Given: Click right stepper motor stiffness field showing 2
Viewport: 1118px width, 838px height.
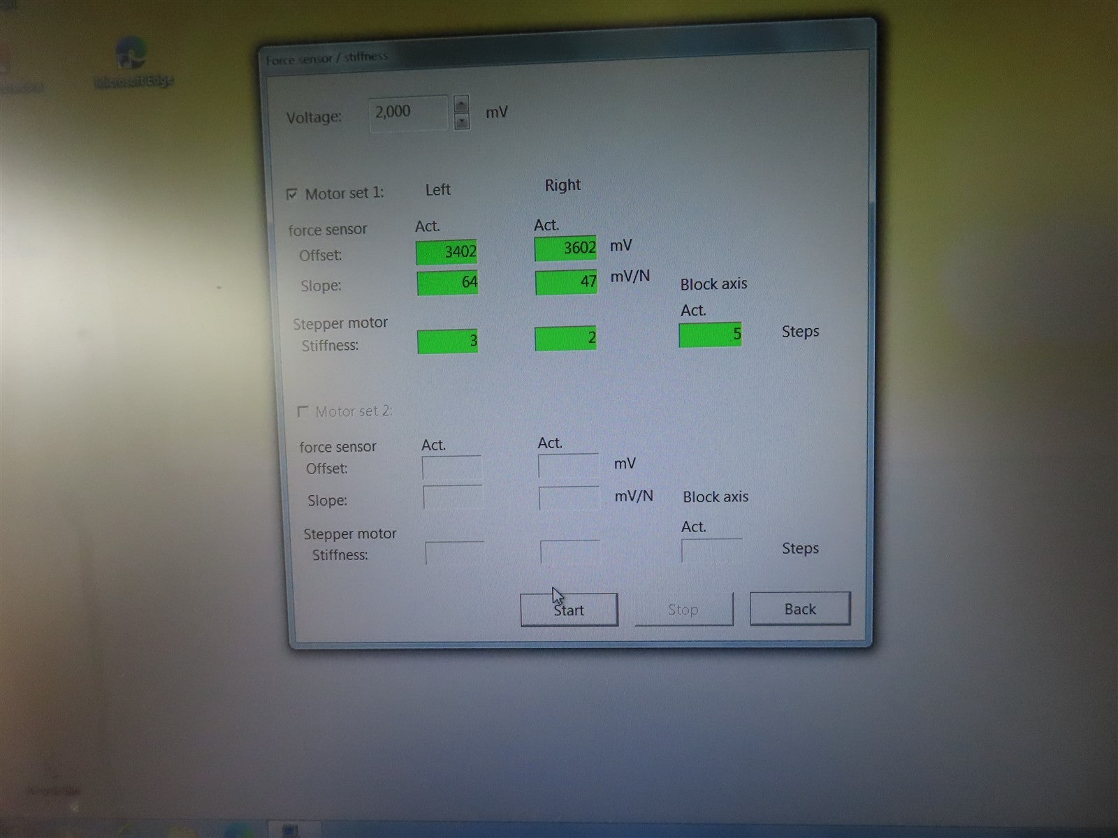Looking at the screenshot, I should [x=565, y=339].
